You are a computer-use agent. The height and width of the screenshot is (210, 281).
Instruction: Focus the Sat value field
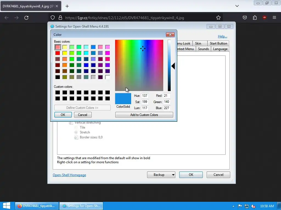[145, 102]
